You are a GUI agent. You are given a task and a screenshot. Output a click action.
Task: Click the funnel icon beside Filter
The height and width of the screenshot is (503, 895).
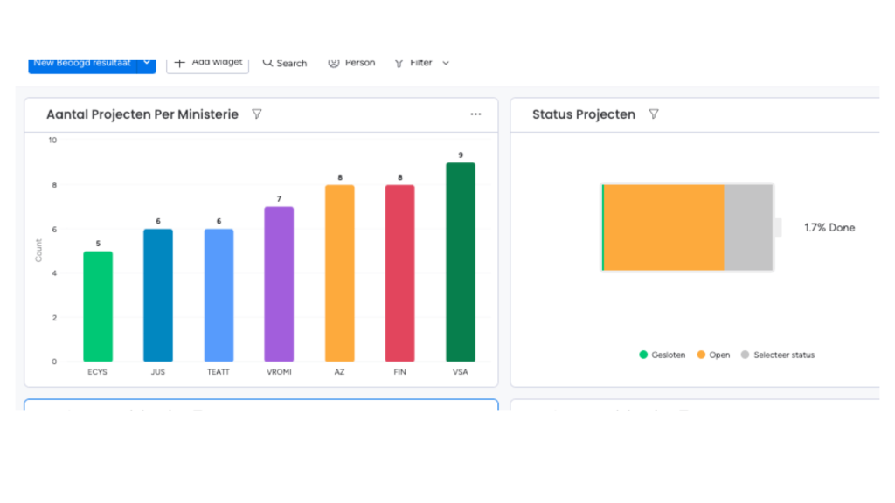pyautogui.click(x=399, y=63)
